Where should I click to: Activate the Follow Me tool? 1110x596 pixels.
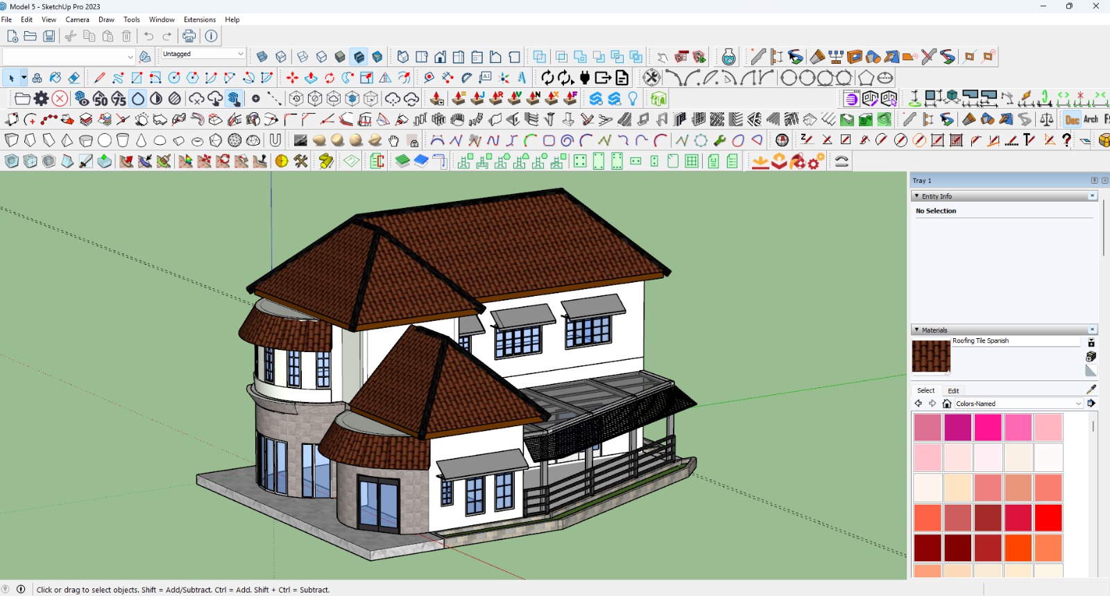coord(348,78)
